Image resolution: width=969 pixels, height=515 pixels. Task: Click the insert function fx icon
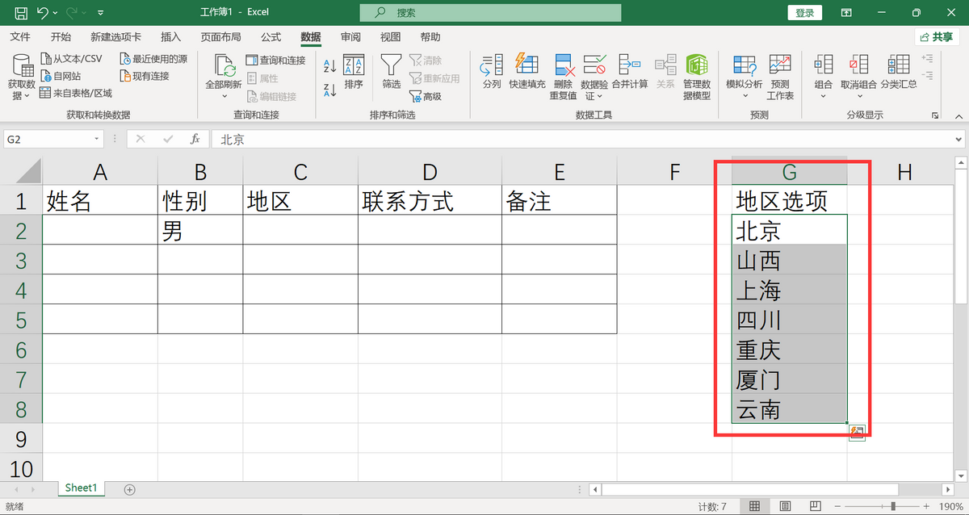[x=195, y=139]
